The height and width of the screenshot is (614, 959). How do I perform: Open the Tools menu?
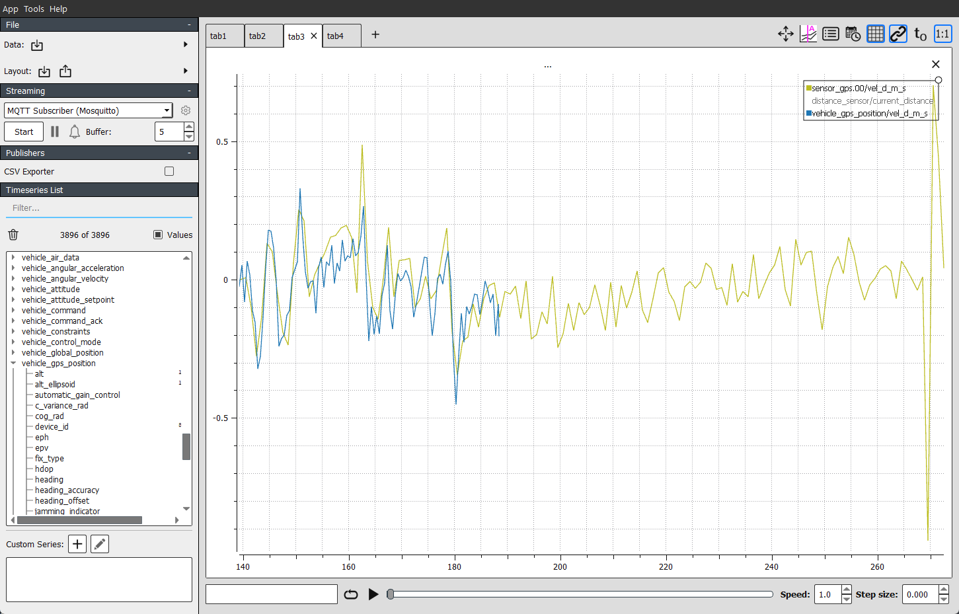click(x=34, y=9)
